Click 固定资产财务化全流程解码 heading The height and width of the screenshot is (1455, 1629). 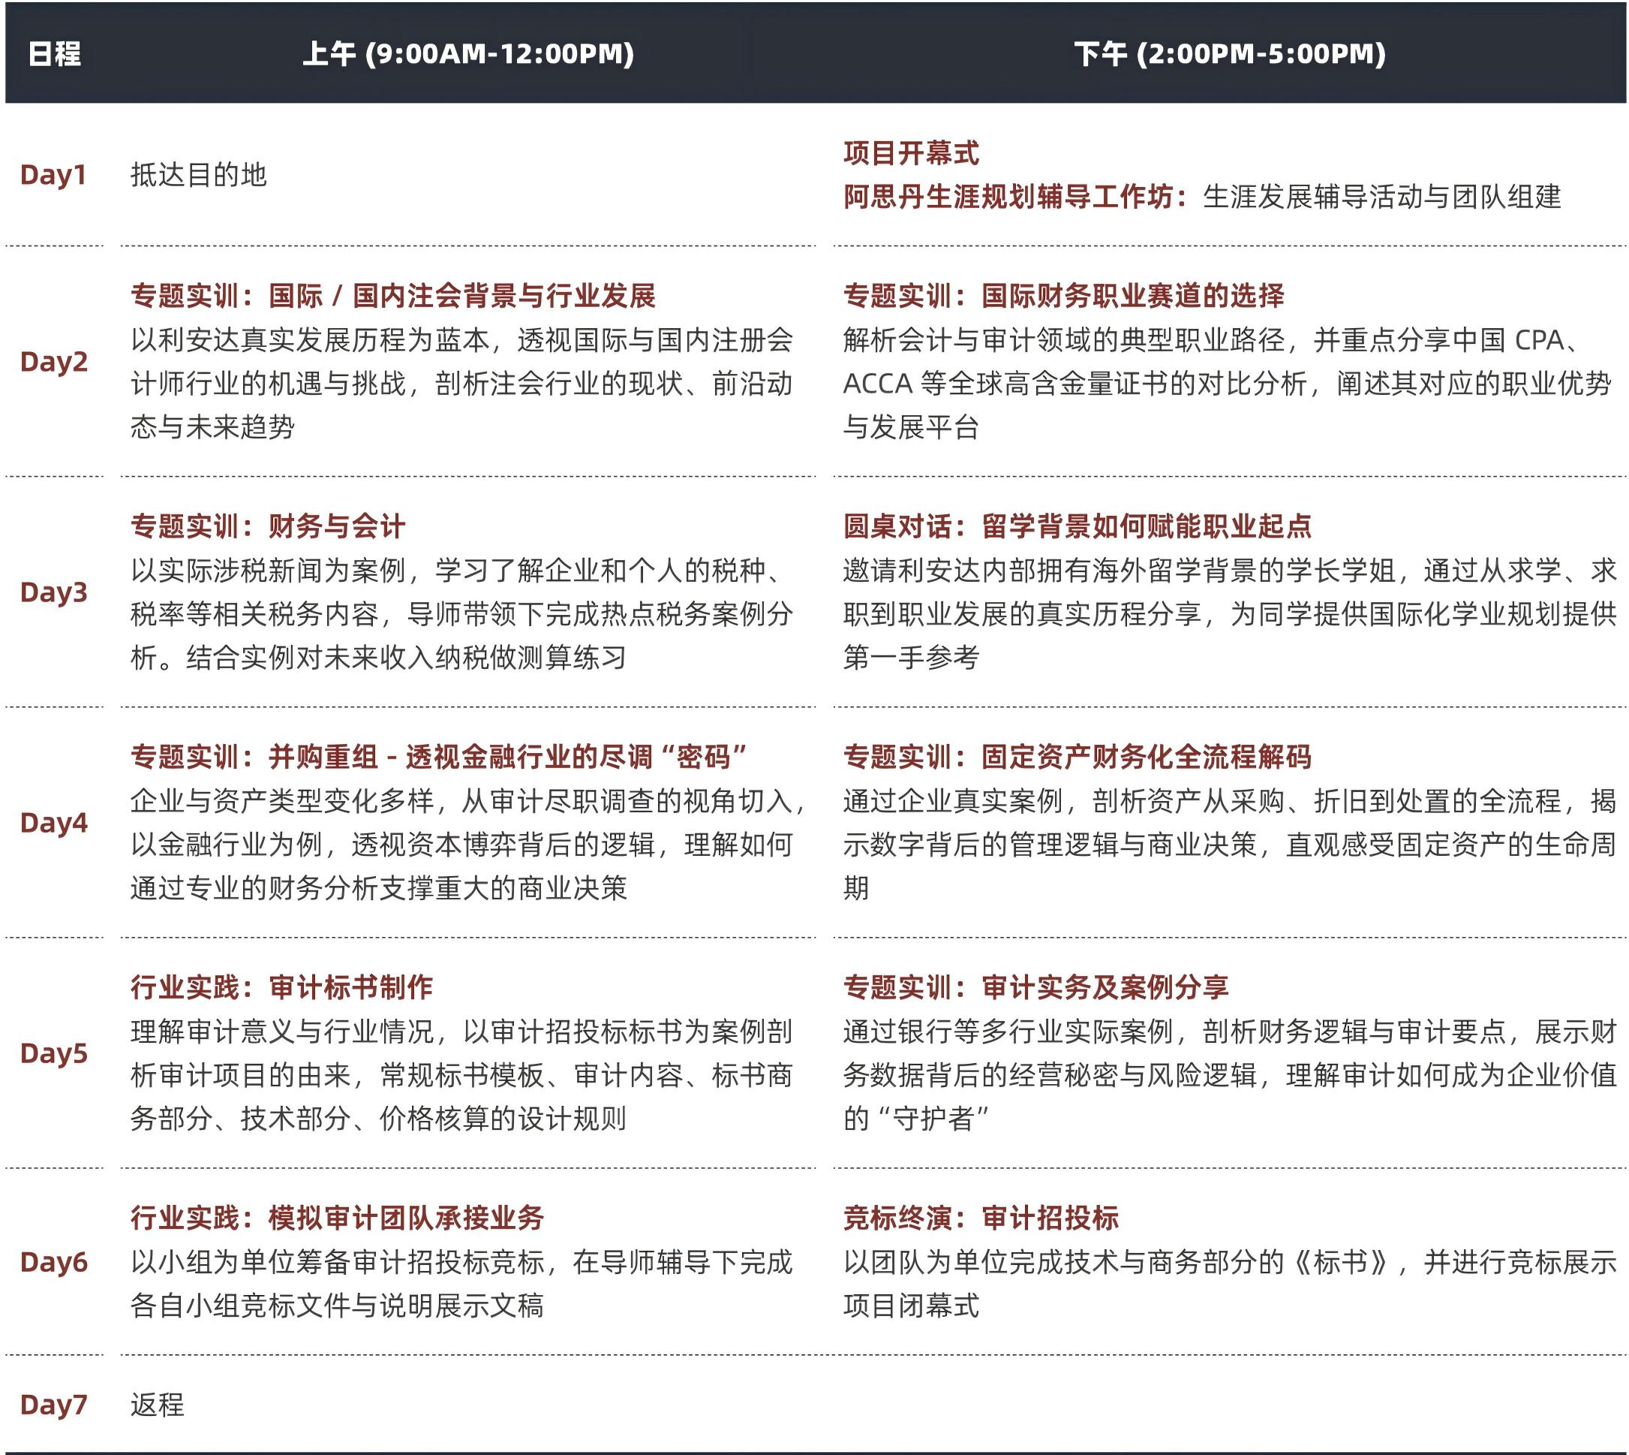click(x=1077, y=756)
